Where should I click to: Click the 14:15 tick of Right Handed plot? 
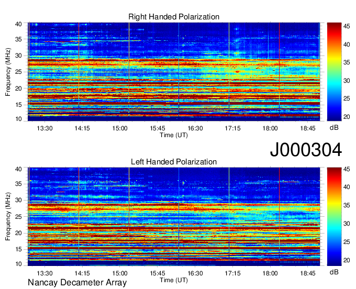[x=82, y=128]
